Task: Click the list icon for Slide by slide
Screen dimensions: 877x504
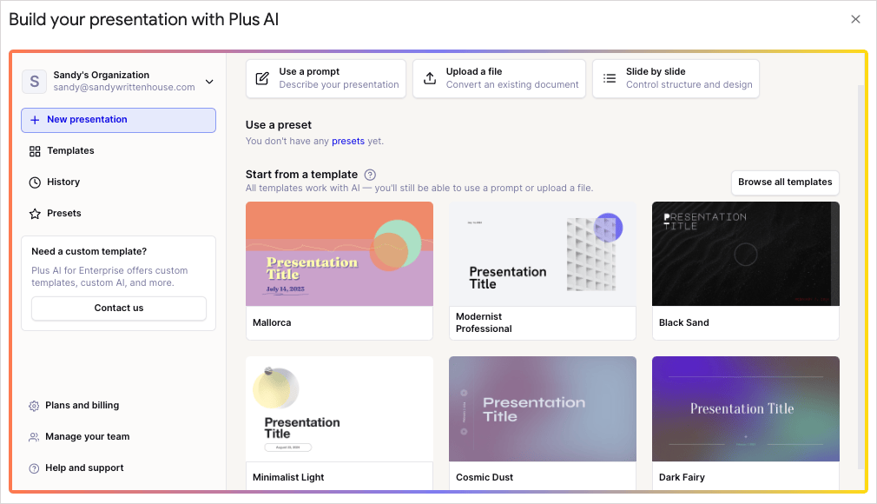Action: click(610, 78)
